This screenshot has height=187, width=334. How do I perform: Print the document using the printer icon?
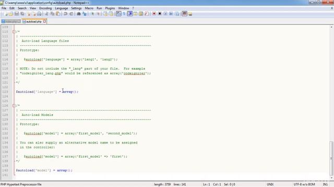tap(39, 14)
